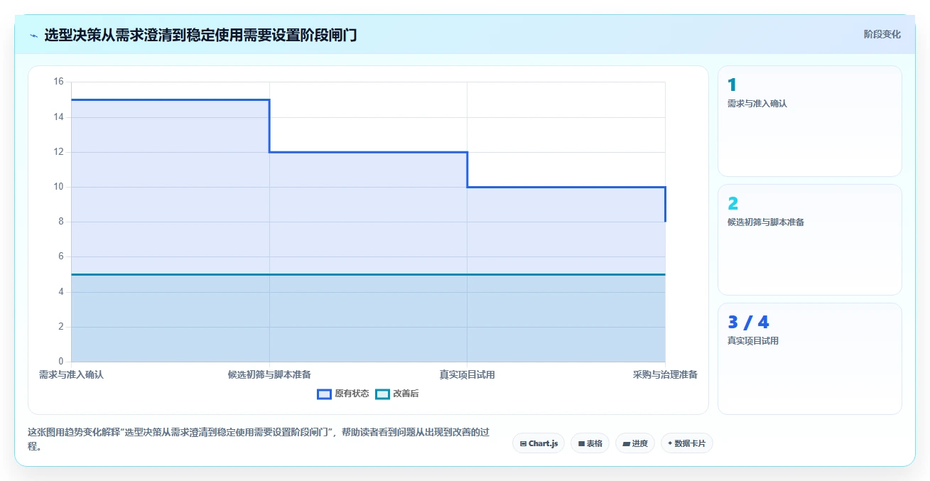Click the y-axis value 10
Screen dimensions: 930x481
tap(58, 187)
